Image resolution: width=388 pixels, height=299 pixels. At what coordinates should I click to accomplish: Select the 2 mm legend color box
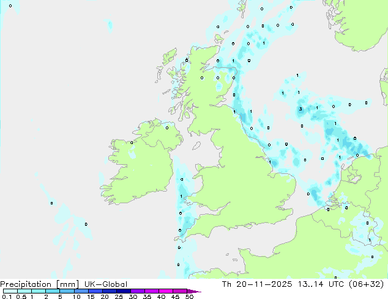pos(53,291)
